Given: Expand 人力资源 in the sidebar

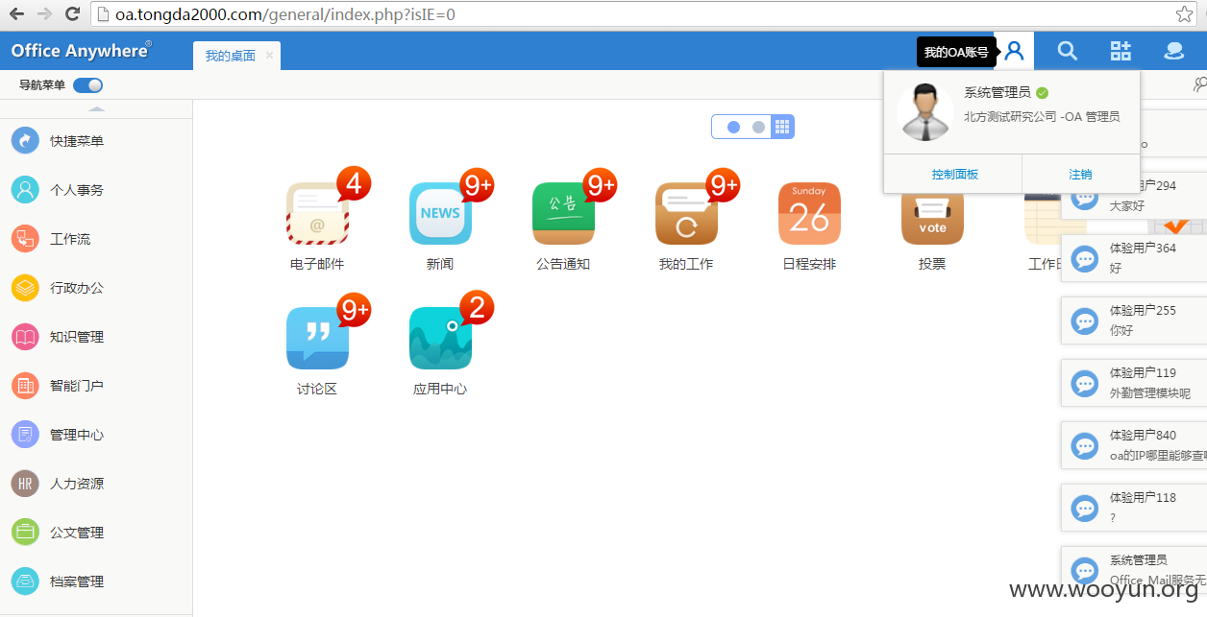Looking at the screenshot, I should click(76, 484).
